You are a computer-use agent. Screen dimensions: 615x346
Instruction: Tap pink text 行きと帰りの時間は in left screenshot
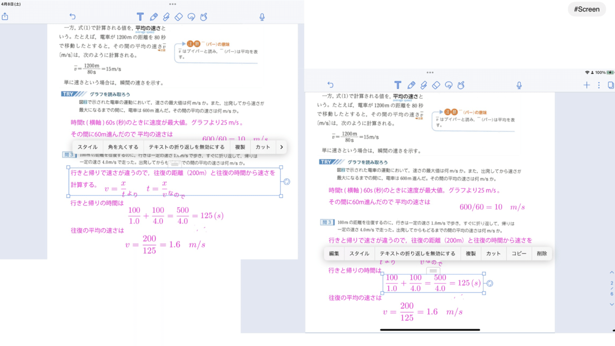(x=98, y=203)
